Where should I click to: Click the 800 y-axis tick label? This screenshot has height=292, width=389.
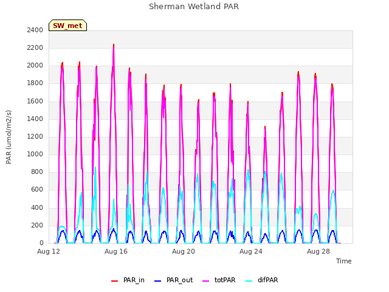coord(37,172)
